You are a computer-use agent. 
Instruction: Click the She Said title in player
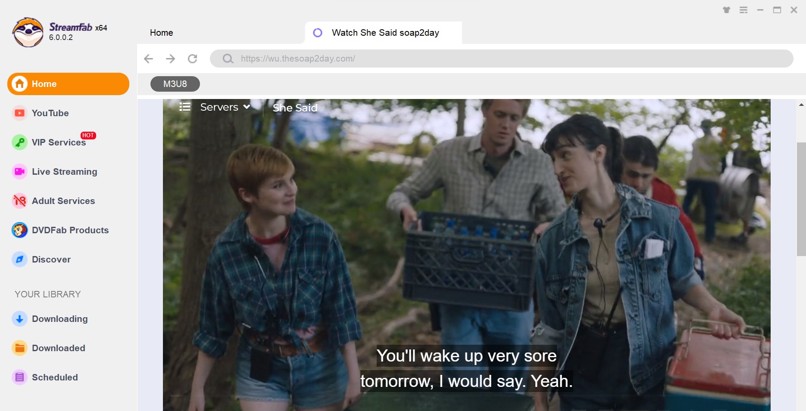click(295, 108)
